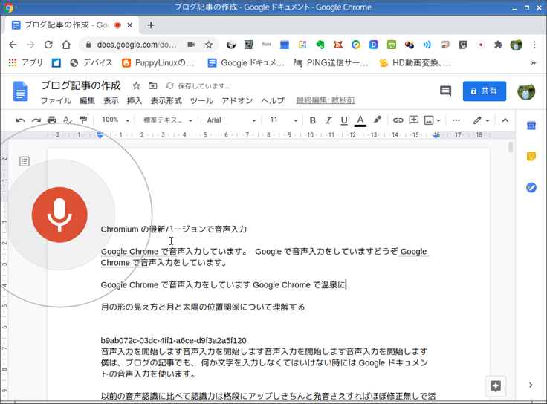Open the Google ドキュメント bookmark
This screenshot has width=547, height=404.
(246, 62)
